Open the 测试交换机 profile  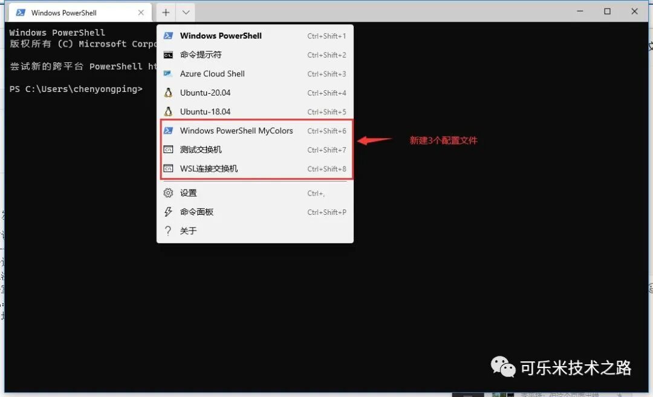pos(255,149)
